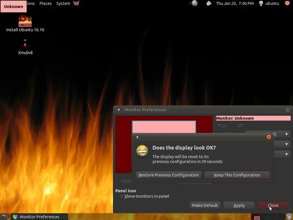
Task: Expand the second dropdown below Resolution
Action: 286,144
